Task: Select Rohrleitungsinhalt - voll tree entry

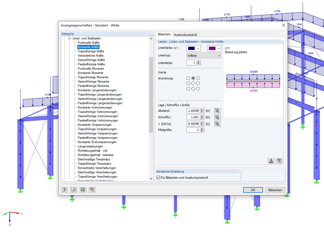Action: pyautogui.click(x=92, y=151)
